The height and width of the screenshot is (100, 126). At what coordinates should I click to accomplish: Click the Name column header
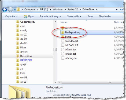pyautogui.click(x=64, y=22)
